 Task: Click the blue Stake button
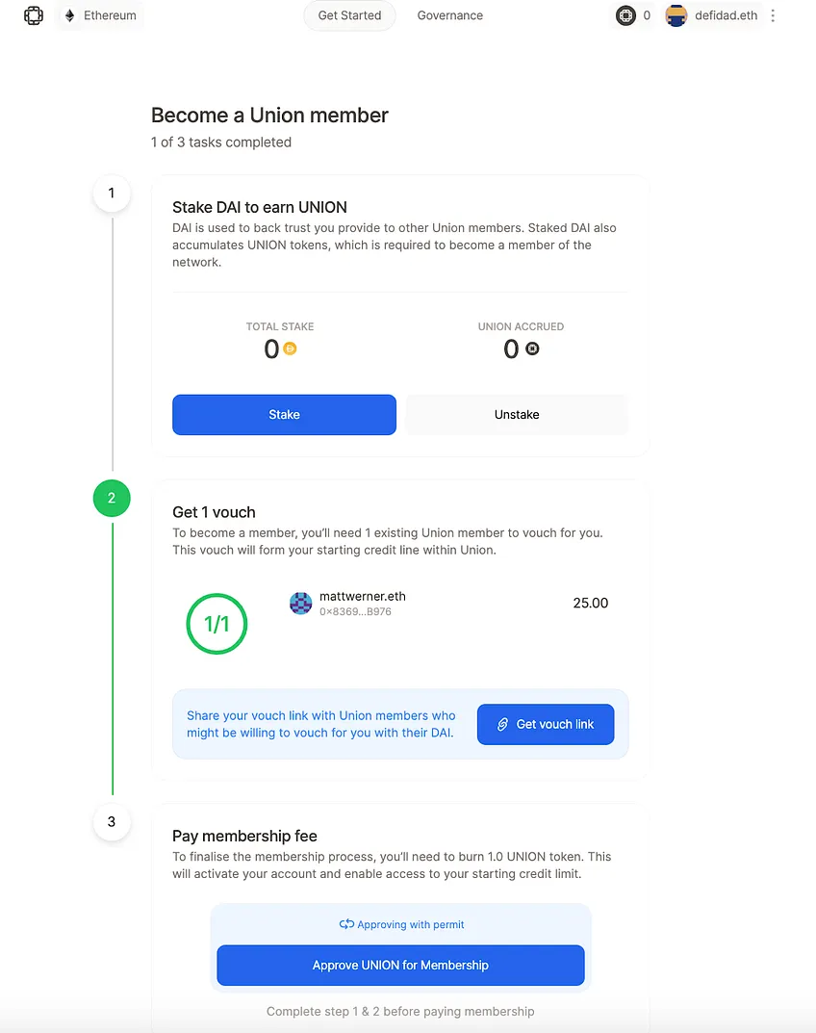tap(285, 414)
